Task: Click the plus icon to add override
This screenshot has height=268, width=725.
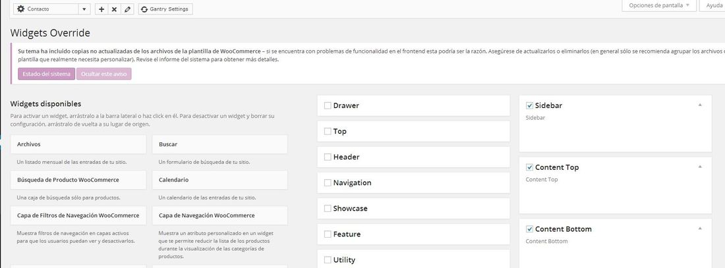Action: (x=101, y=9)
